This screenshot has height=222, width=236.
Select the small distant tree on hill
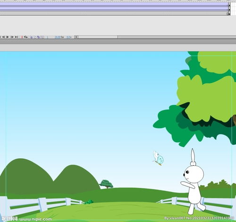click(x=106, y=184)
